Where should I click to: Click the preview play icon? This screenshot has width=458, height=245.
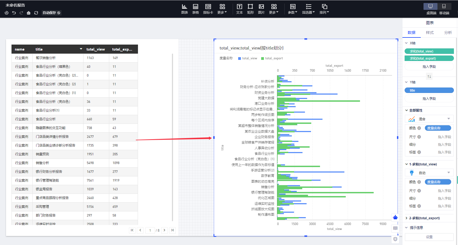[x=7, y=13]
